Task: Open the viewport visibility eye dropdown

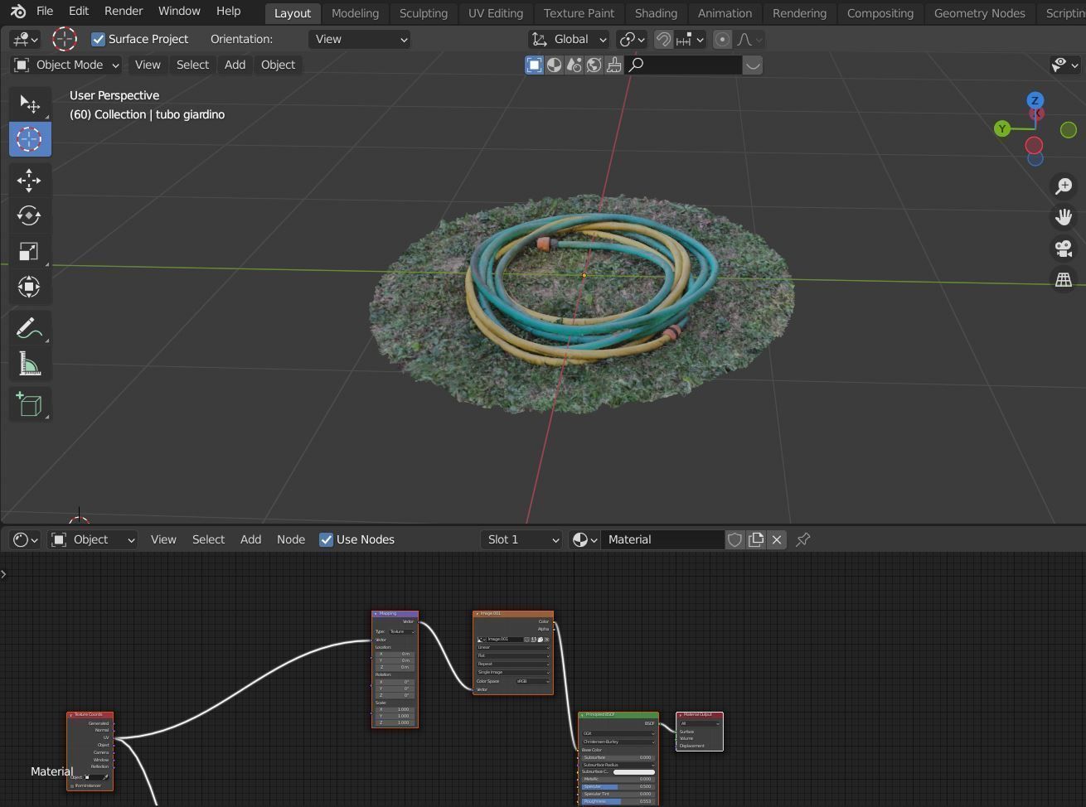Action: point(1064,65)
